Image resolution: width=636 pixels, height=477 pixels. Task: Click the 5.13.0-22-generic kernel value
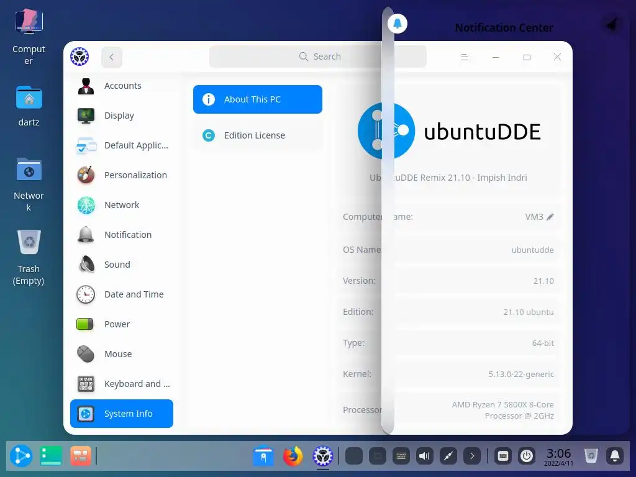click(x=521, y=374)
